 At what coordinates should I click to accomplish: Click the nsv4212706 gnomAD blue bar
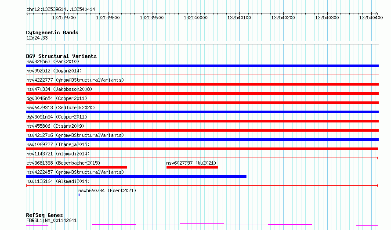[x=202, y=140]
